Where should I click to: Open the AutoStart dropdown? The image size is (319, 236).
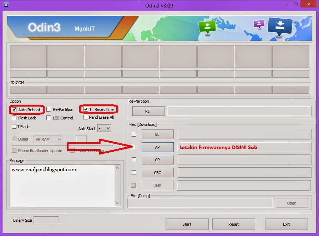pos(104,128)
